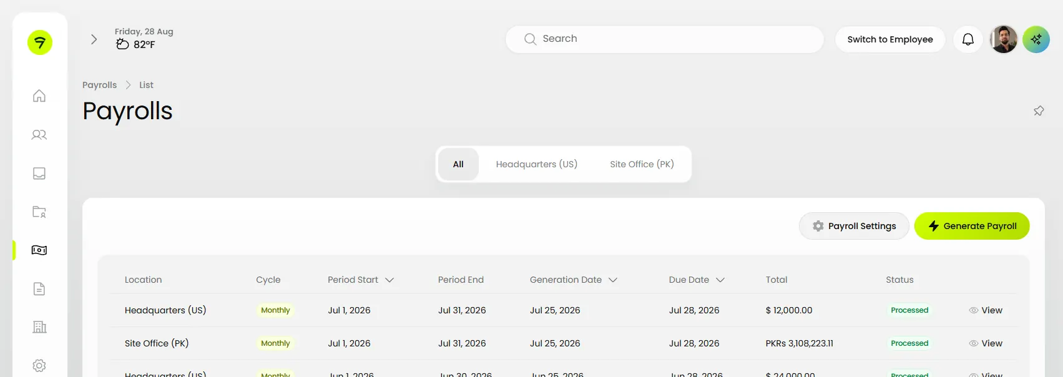This screenshot has width=1063, height=377.
Task: Click Processed status in Headquarters July row
Action: point(909,310)
